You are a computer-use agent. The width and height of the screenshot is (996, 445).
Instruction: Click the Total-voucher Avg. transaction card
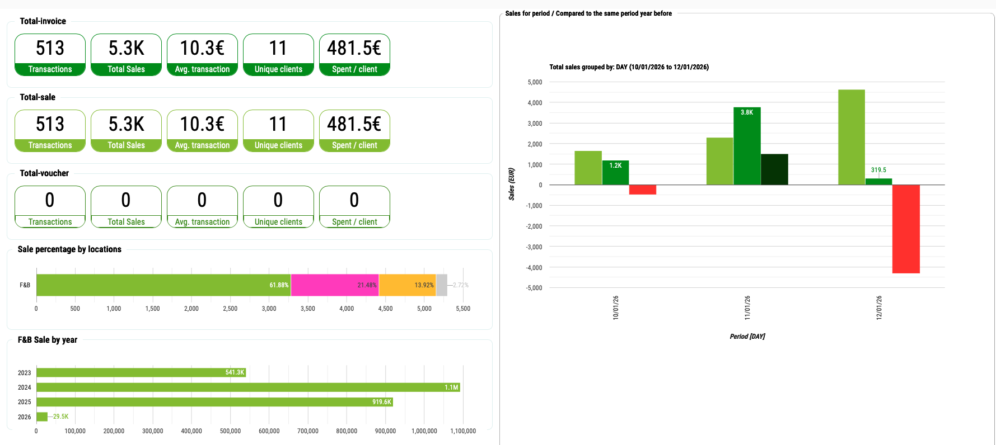click(202, 207)
